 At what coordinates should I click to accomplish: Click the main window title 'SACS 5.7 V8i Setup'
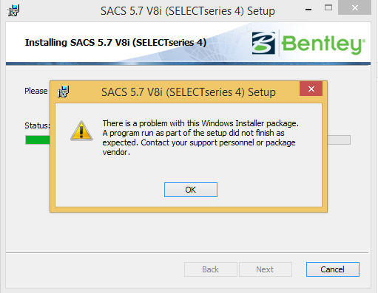coord(188,11)
